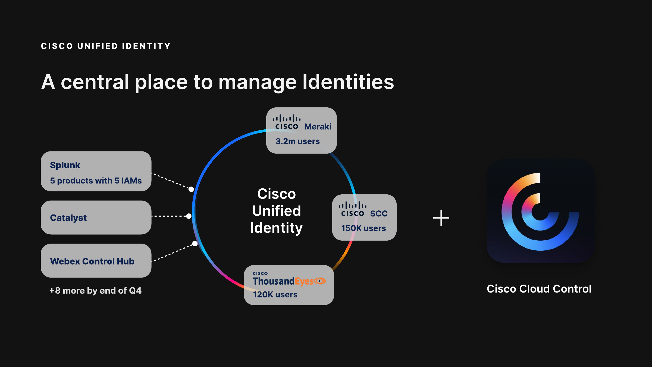Click the "CISCO UNIFIED IDENTITY" header text
This screenshot has height=367, width=652.
click(x=106, y=46)
